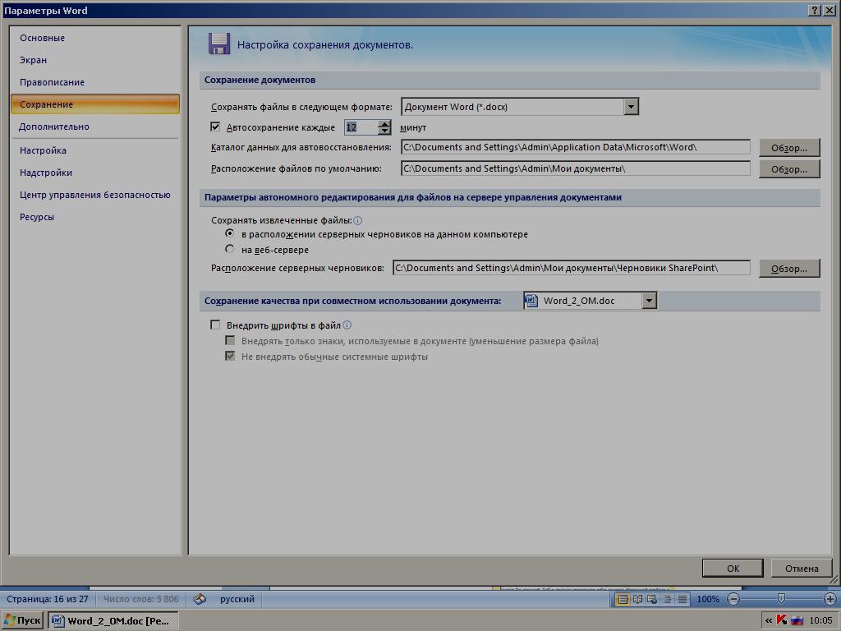841x631 pixels.
Task: Select the 'Сохранение' options category
Action: [x=95, y=104]
